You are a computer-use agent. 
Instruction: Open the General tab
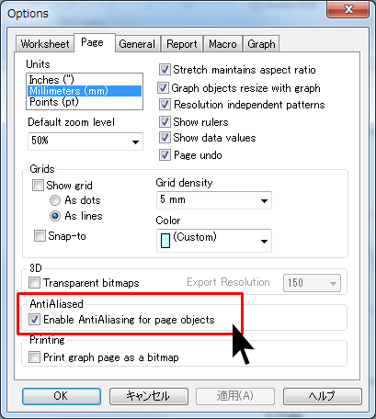point(137,44)
